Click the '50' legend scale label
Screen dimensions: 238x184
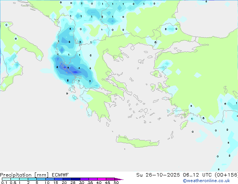[116, 182]
